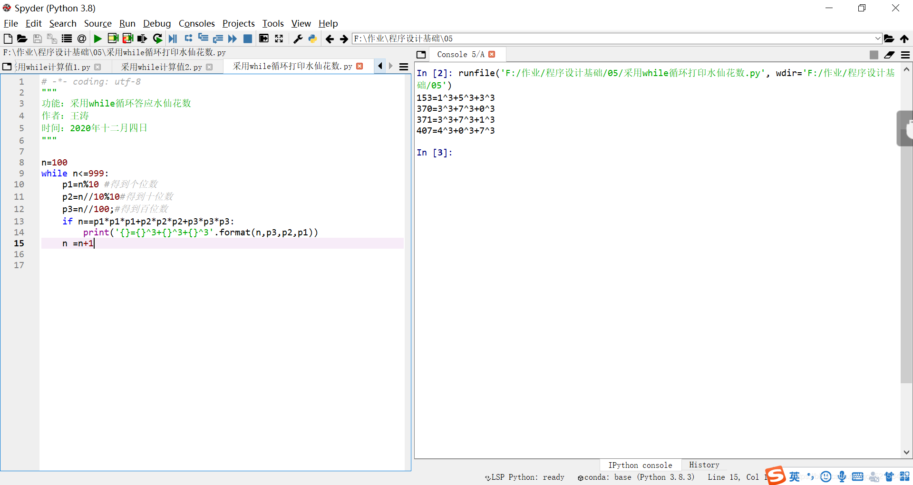Screen dimensions: 913x485
Task: Clear the console with the eraser icon
Action: click(889, 55)
